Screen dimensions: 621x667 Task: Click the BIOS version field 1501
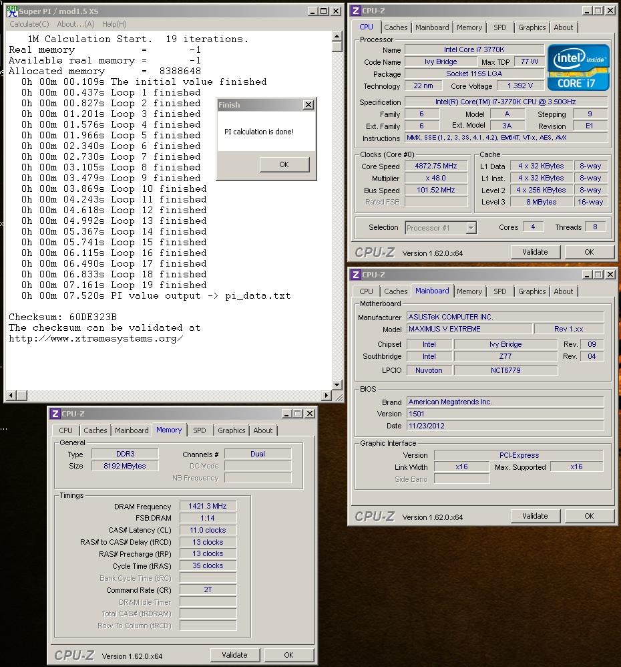tap(505, 414)
